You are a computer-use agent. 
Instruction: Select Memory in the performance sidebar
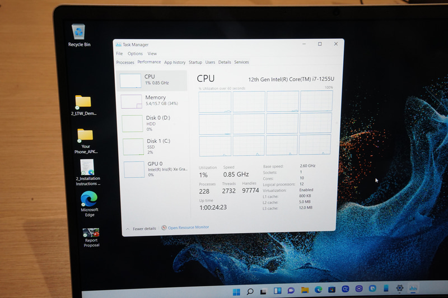pos(153,101)
